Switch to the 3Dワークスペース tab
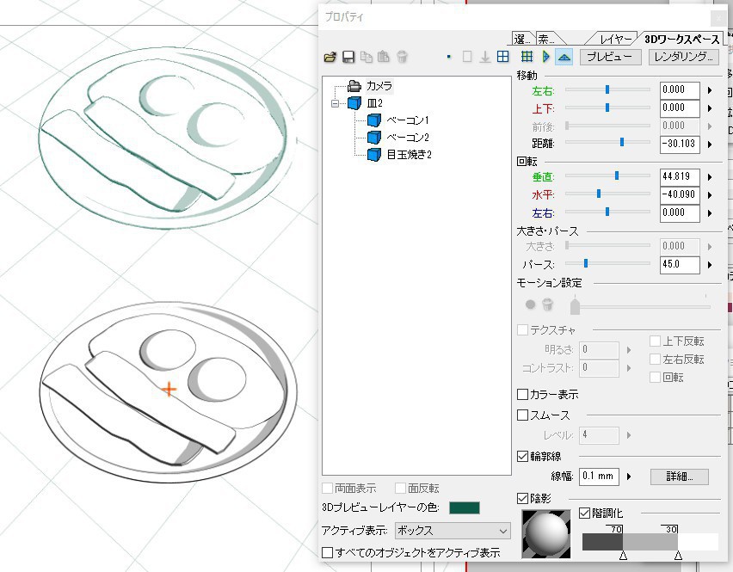The image size is (733, 572). point(681,40)
